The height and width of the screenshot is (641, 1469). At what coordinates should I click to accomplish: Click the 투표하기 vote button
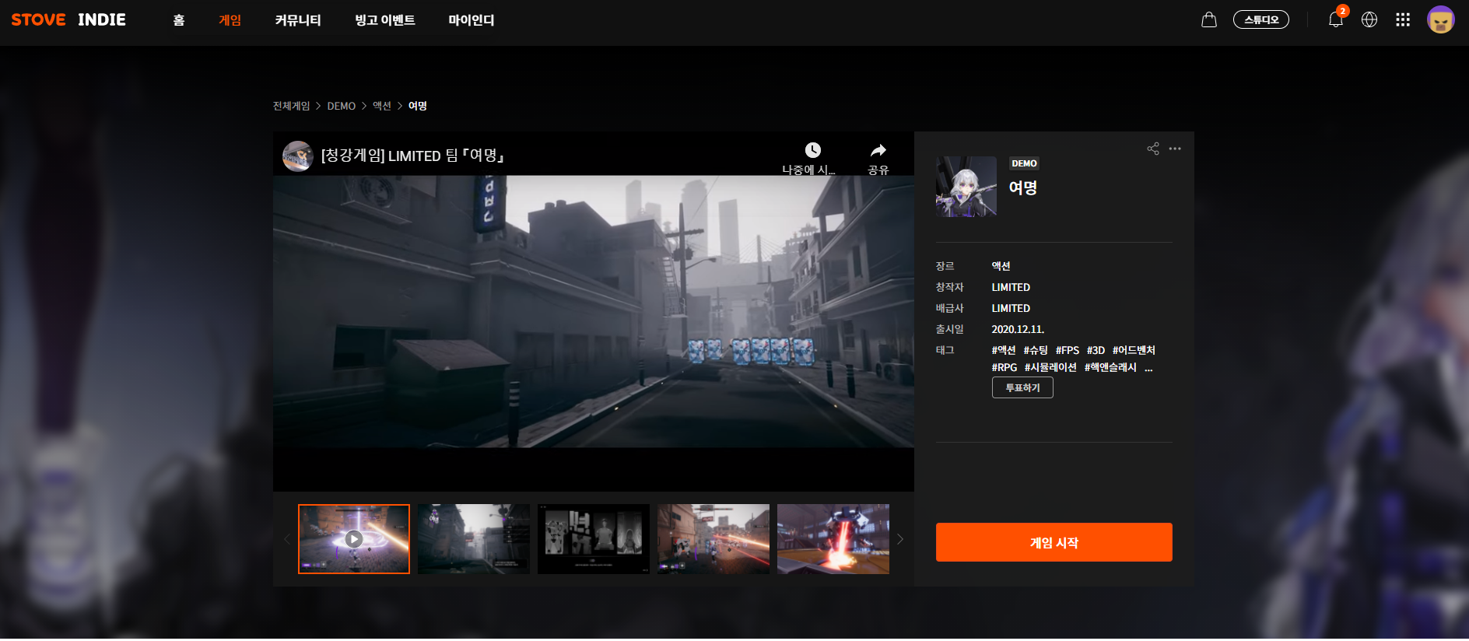click(x=1022, y=387)
